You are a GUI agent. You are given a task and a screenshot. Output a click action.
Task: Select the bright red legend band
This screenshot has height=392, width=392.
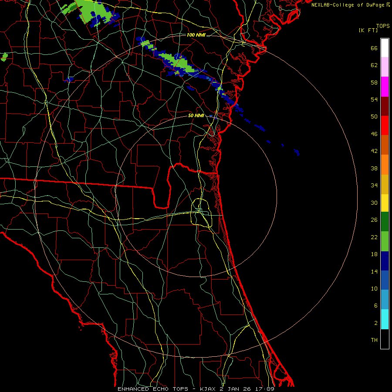click(385, 125)
